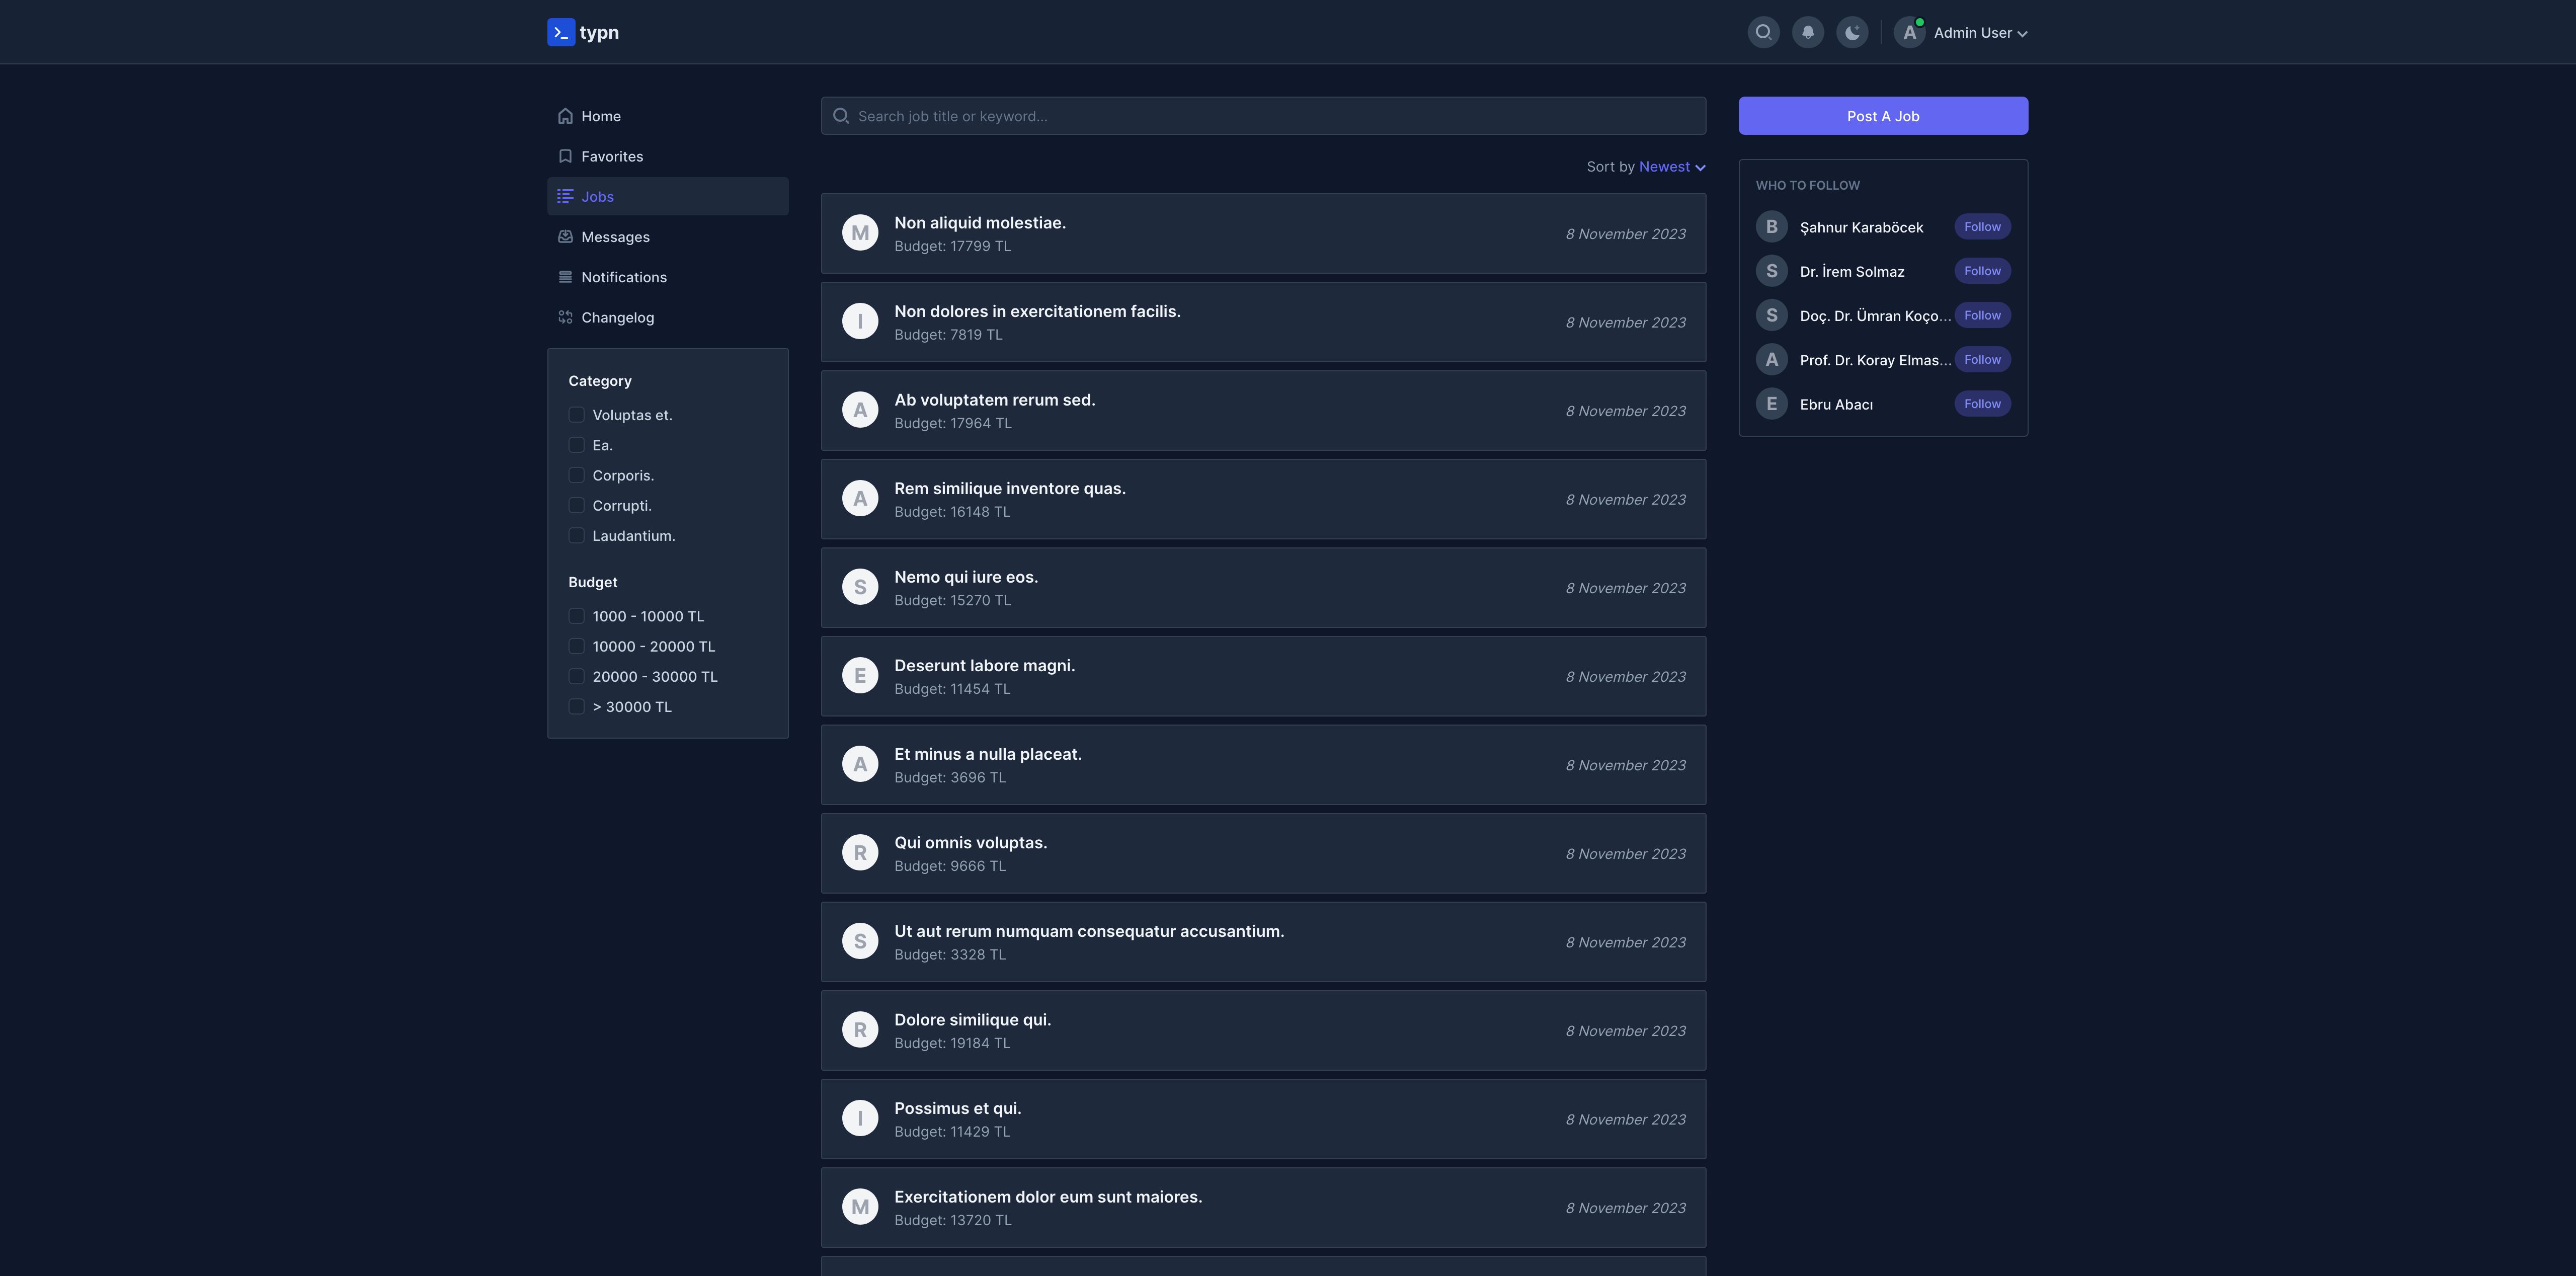2576x1276 pixels.
Task: Tick the Laudantium. category checkbox
Action: 576,535
